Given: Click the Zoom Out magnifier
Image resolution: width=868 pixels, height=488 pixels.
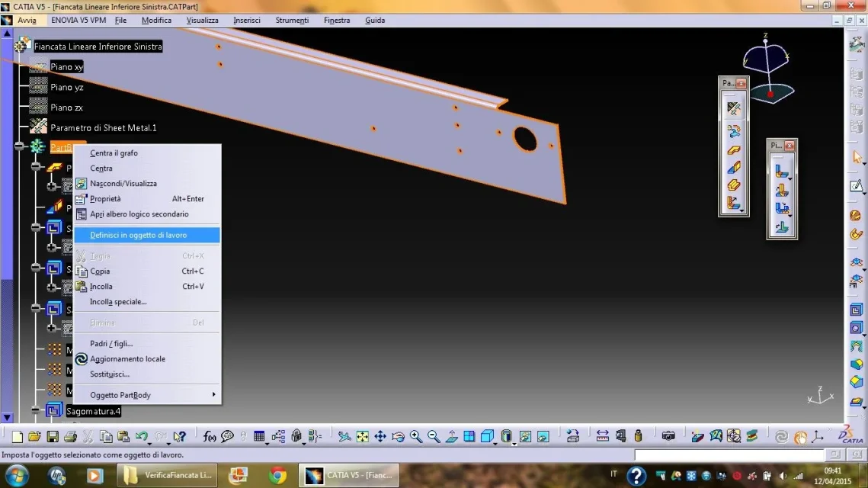Looking at the screenshot, I should click(x=434, y=436).
